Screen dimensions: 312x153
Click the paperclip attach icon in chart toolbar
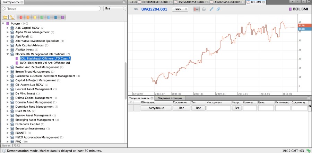pyautogui.click(x=218, y=9)
